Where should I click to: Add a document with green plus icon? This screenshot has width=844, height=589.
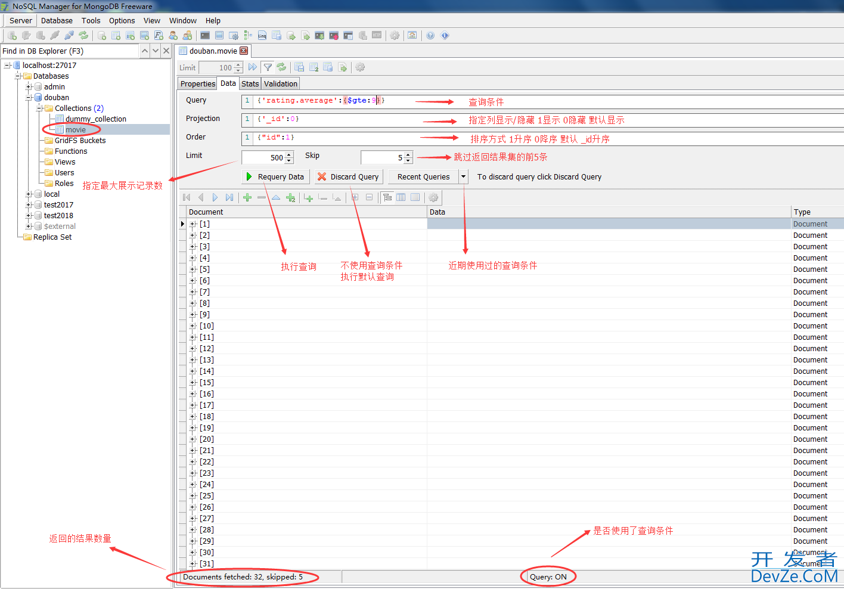point(247,197)
